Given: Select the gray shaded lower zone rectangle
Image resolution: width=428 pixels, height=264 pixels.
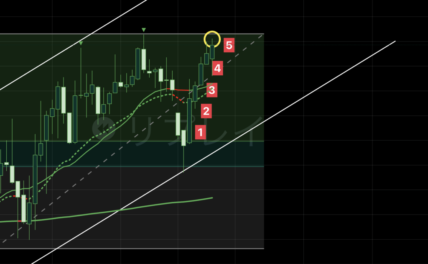Looking at the screenshot, I should (x=132, y=208).
